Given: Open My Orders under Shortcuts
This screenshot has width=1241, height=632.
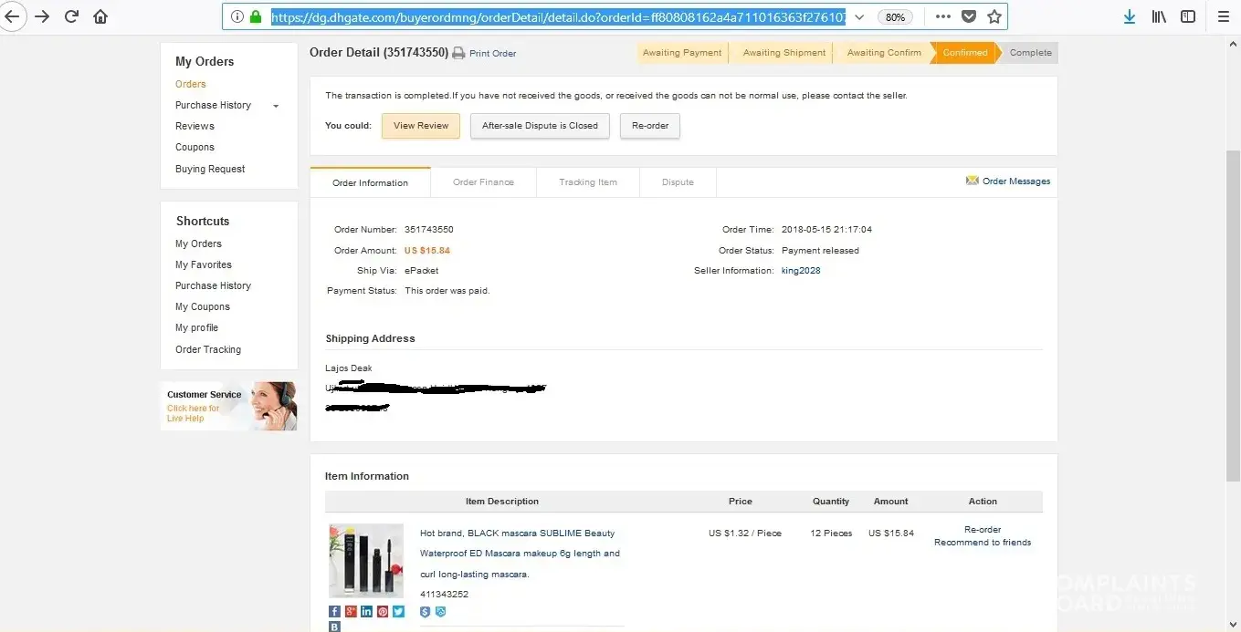Looking at the screenshot, I should 198,243.
